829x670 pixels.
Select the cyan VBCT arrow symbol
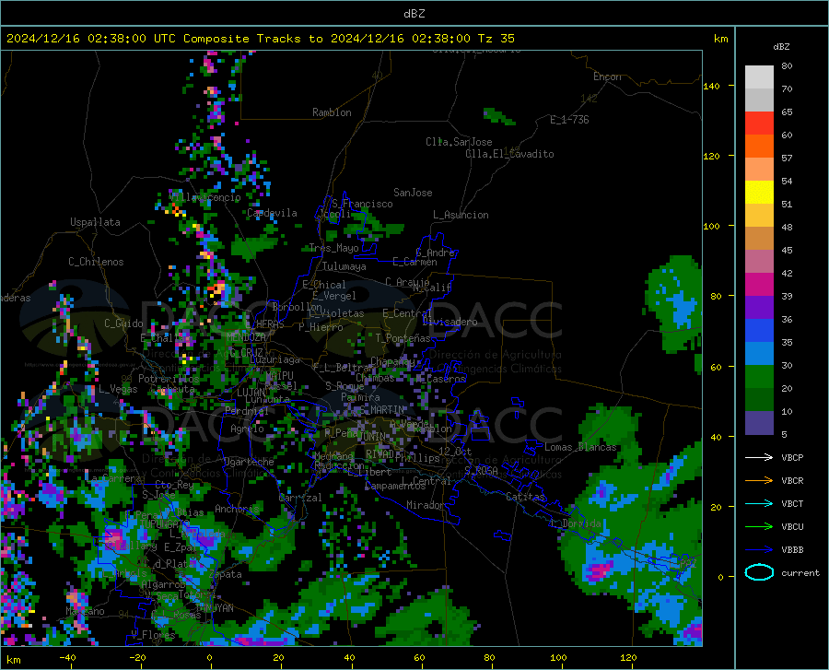pos(759,503)
